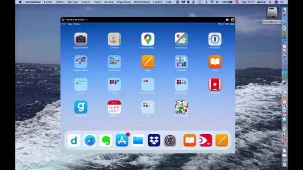Viewport: 303px width, 170px height.
Task: Launch the blue Guidebook 'g' app
Action: point(81,107)
